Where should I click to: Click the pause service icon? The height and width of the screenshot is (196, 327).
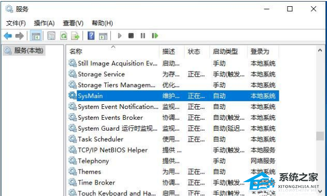tap(143, 36)
